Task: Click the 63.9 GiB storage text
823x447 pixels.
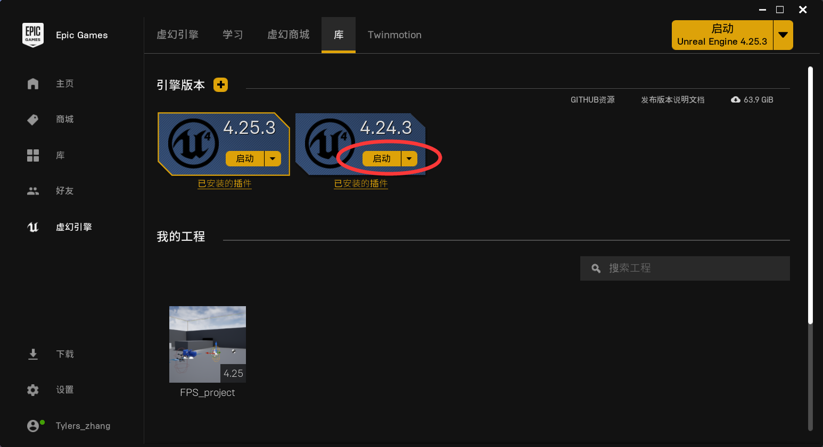Action: pos(759,100)
